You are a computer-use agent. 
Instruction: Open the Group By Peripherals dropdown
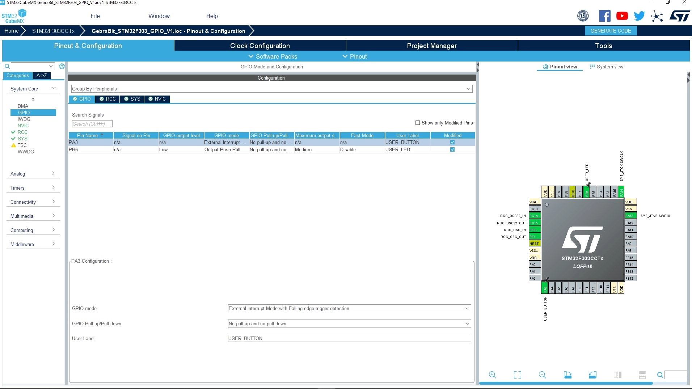point(272,89)
